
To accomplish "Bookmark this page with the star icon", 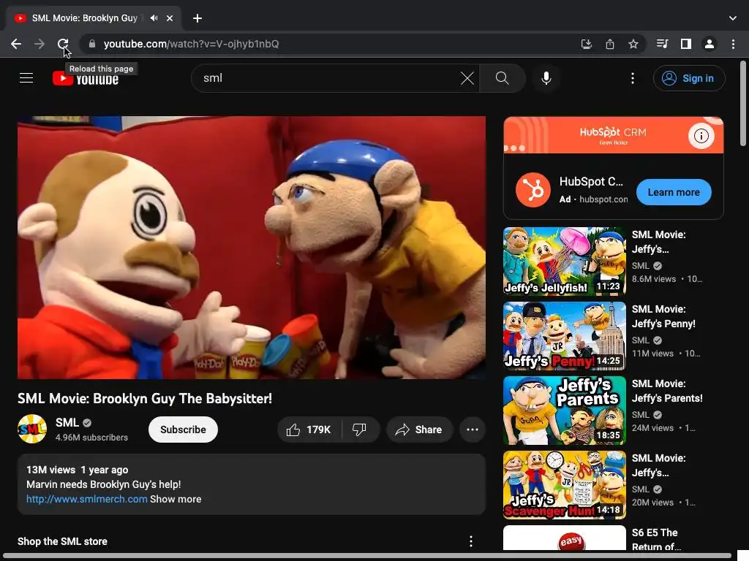I will coord(633,44).
